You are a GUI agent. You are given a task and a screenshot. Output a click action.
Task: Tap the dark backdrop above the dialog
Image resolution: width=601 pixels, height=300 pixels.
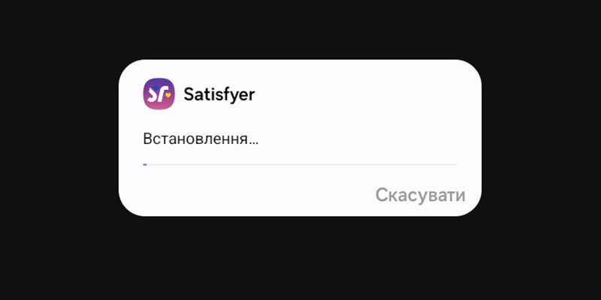click(x=300, y=28)
